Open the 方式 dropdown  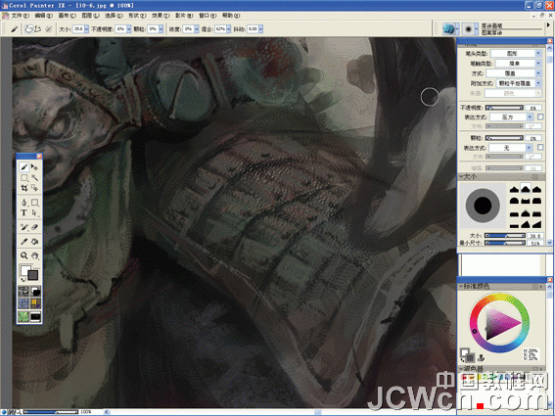(x=514, y=73)
